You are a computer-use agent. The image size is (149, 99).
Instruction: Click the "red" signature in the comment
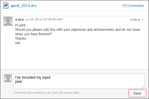click(x=18, y=43)
